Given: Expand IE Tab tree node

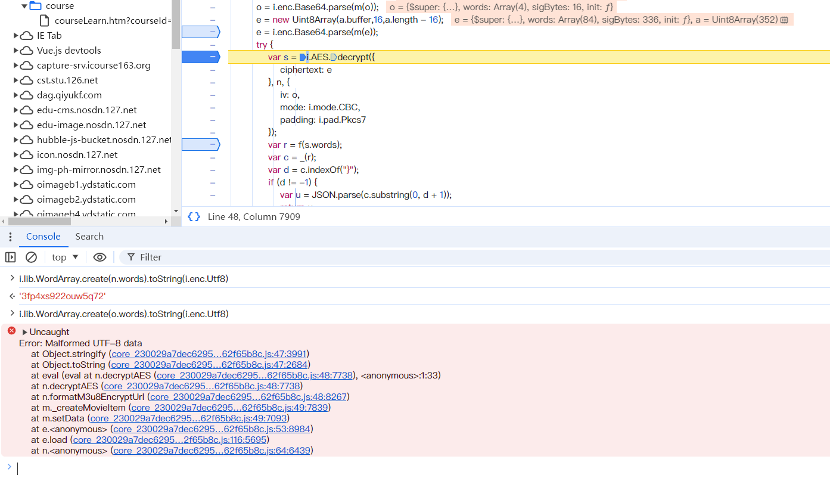Looking at the screenshot, I should click(x=16, y=36).
